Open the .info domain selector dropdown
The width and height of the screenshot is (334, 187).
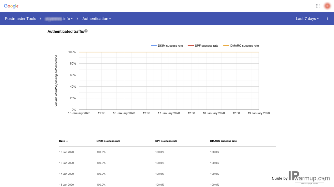pos(59,19)
